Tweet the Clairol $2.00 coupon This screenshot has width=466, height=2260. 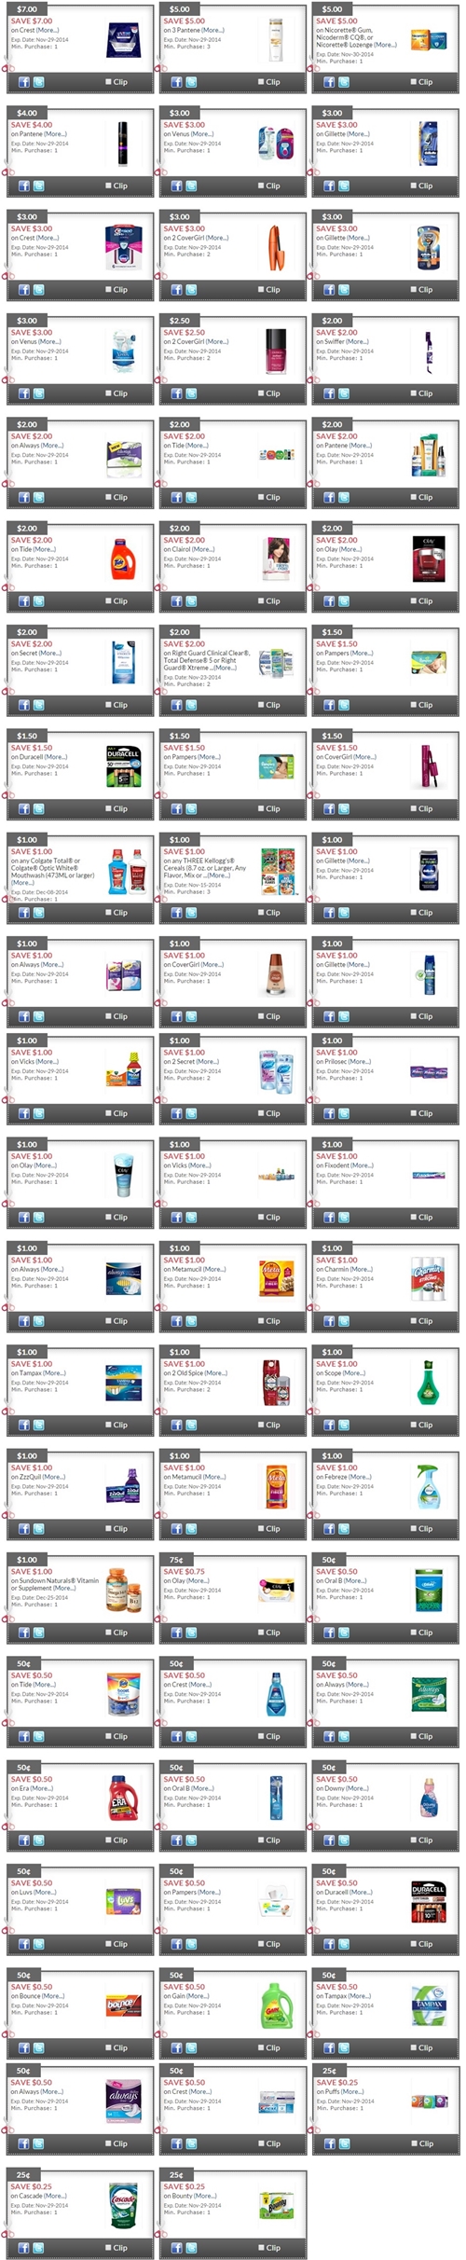[x=191, y=601]
